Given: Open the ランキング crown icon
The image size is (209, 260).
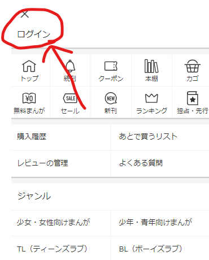Looking at the screenshot, I should [x=151, y=98].
